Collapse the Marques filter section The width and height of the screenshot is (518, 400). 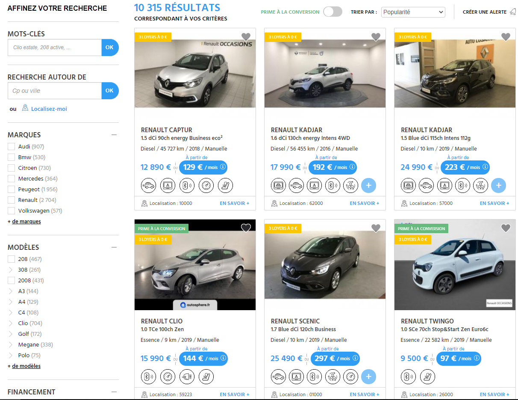(114, 135)
